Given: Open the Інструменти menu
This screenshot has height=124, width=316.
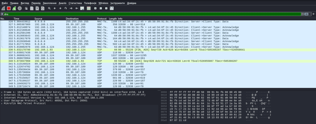Looking at the screenshot, I should coord(118,3).
